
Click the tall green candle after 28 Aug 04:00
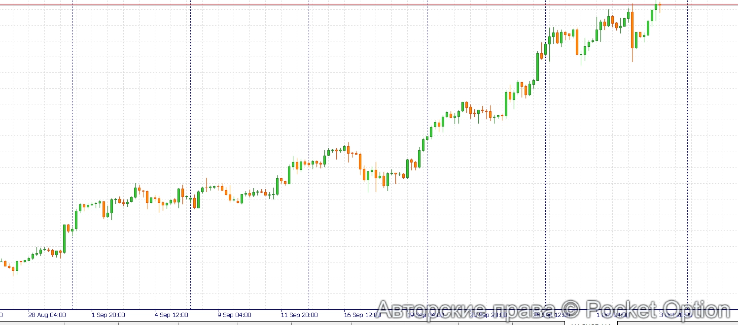coord(65,238)
